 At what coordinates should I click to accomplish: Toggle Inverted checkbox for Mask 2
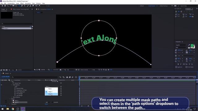click(53, 102)
